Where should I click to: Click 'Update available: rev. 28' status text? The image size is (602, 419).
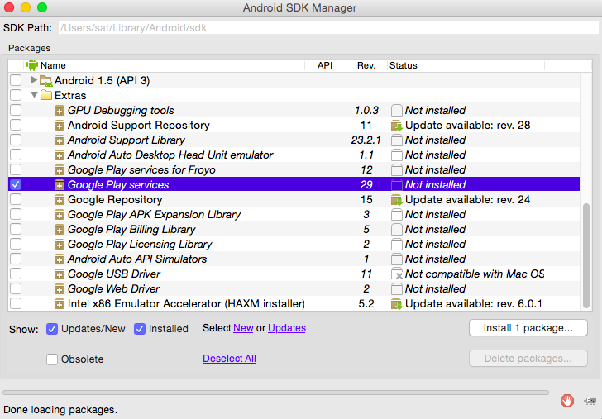[x=467, y=125]
